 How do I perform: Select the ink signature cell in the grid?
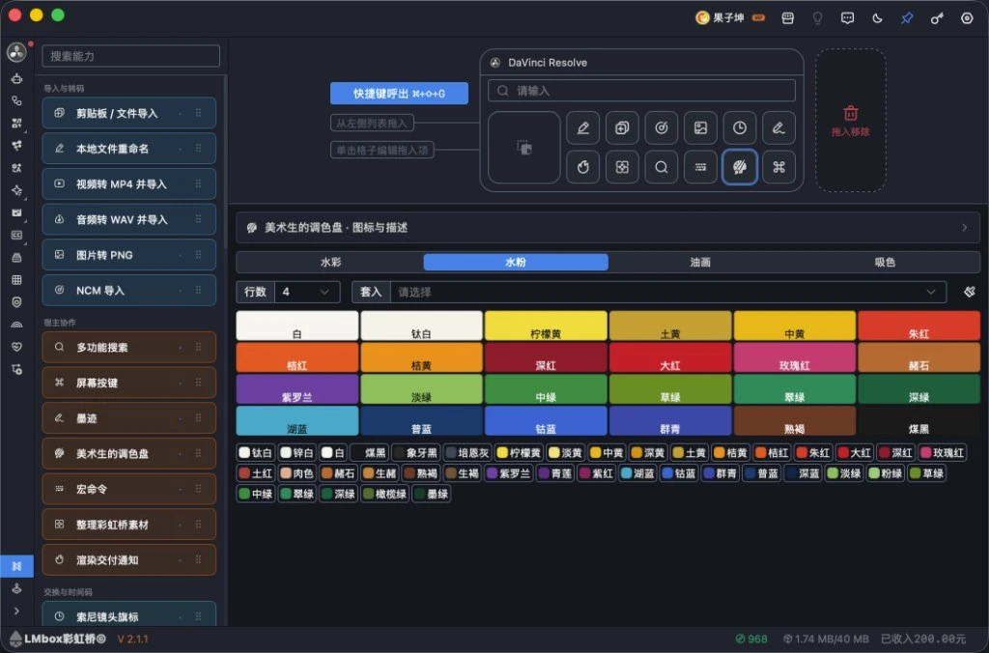click(778, 128)
